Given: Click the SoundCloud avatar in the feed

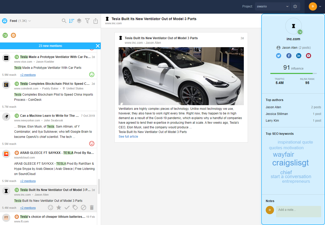Looking at the screenshot, I should pos(6,154).
